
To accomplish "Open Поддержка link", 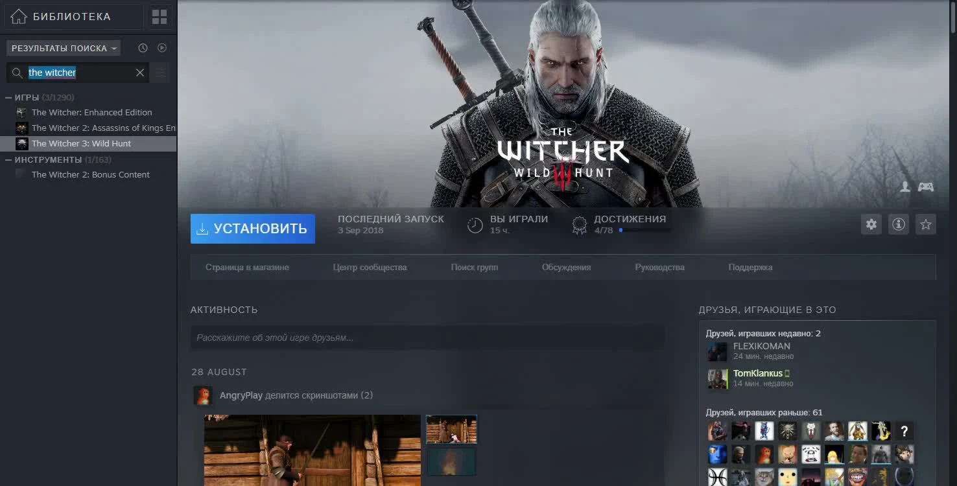I will (x=750, y=267).
